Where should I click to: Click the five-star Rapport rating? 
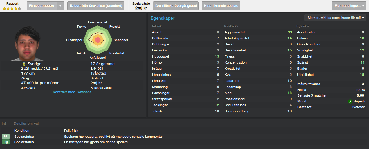pos(12,8)
